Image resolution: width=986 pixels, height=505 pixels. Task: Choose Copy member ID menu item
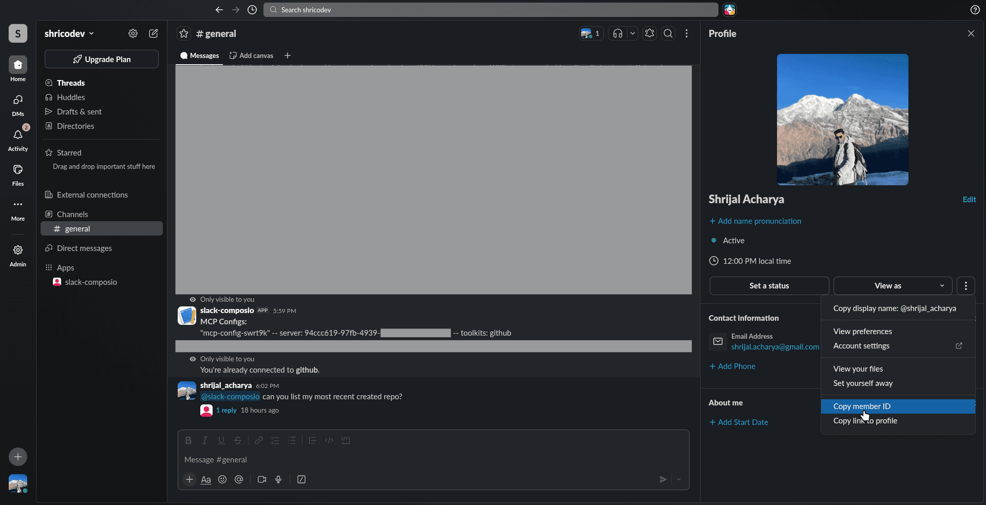(898, 406)
